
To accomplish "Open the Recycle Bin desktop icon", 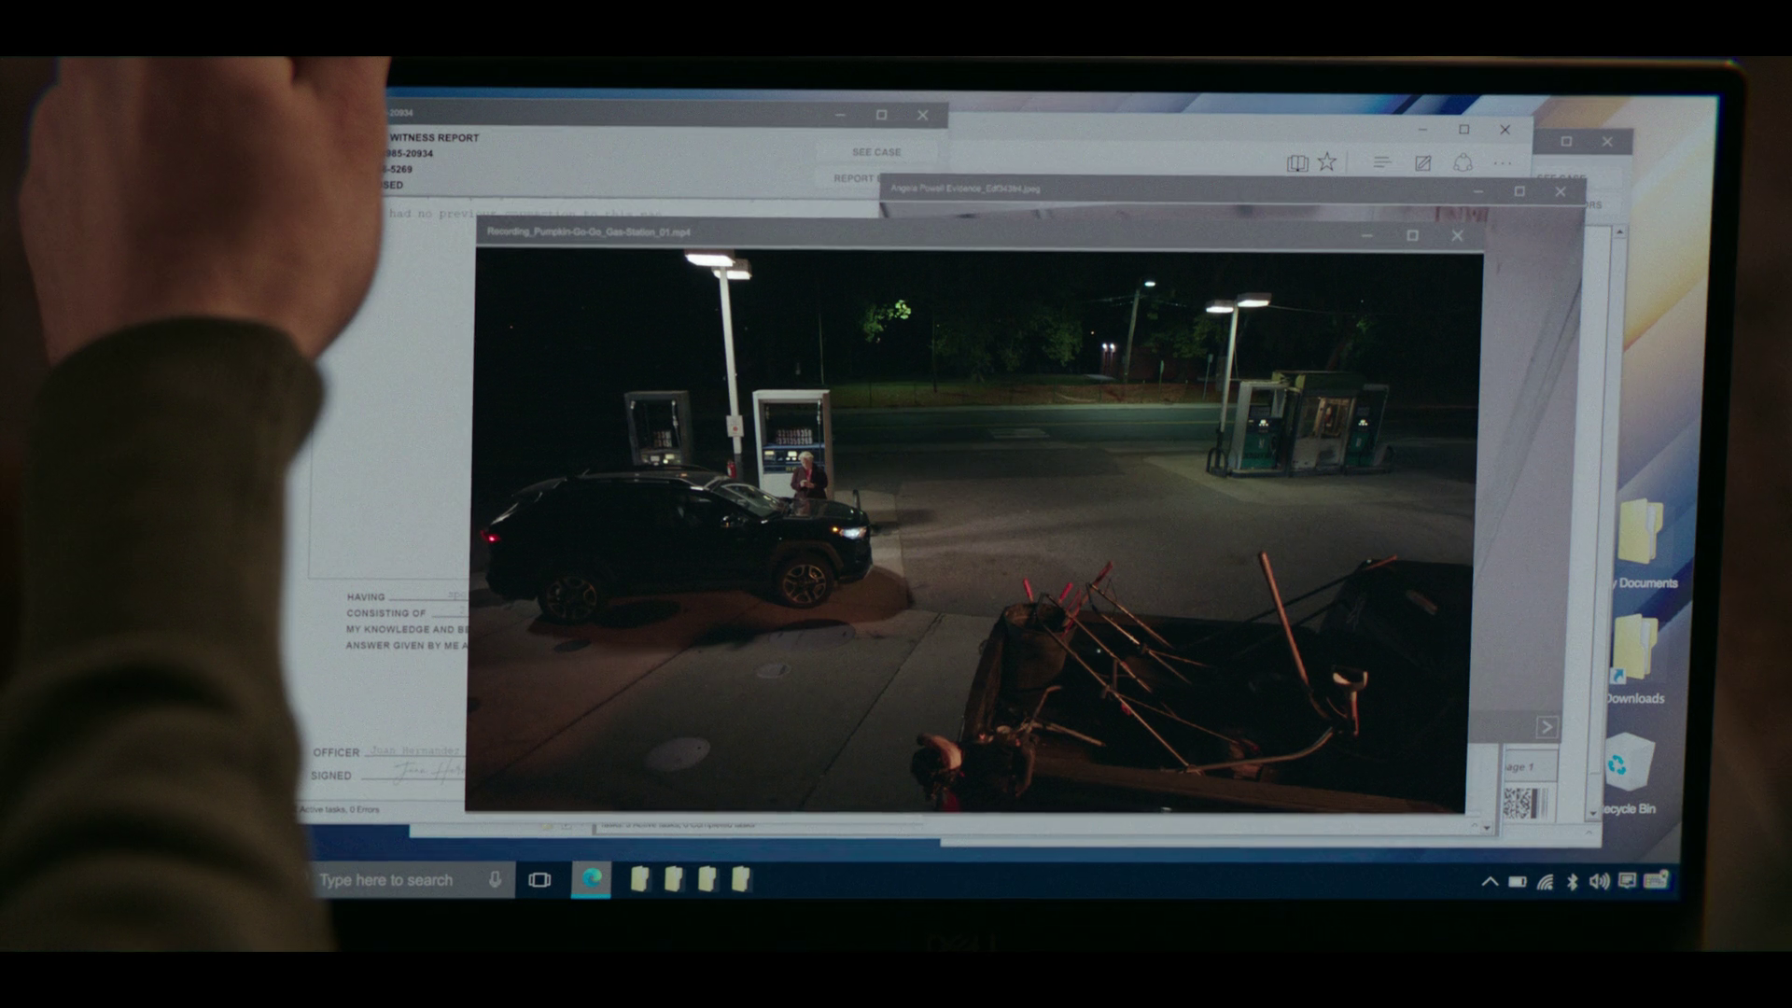I will pos(1630,775).
